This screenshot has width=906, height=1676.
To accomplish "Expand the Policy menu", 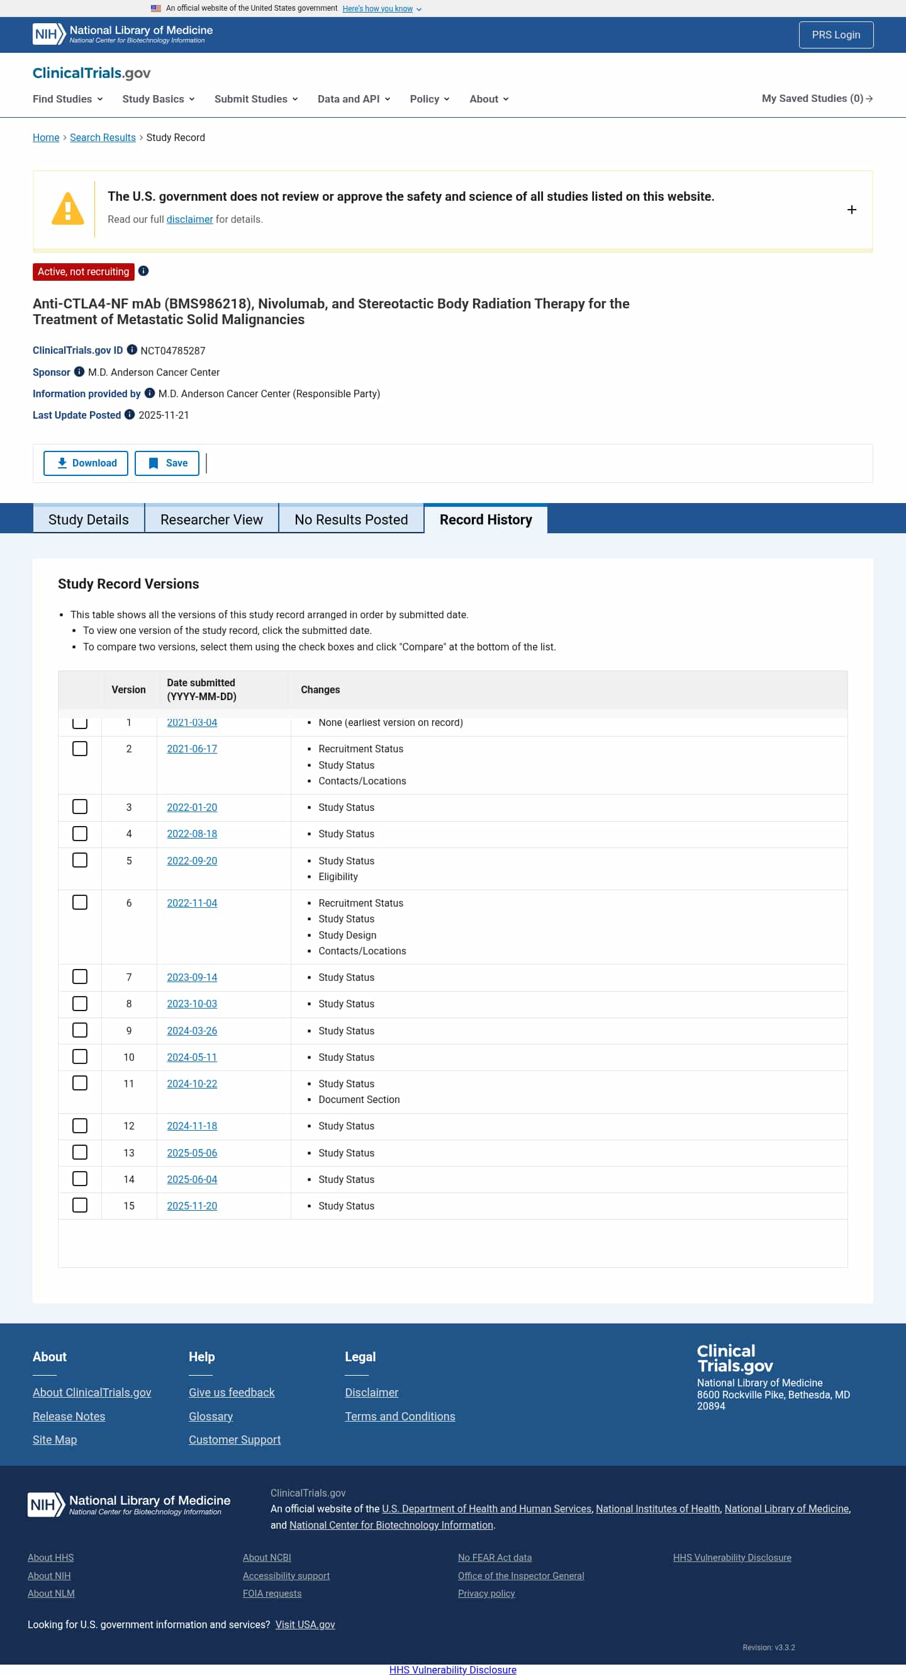I will [x=429, y=99].
